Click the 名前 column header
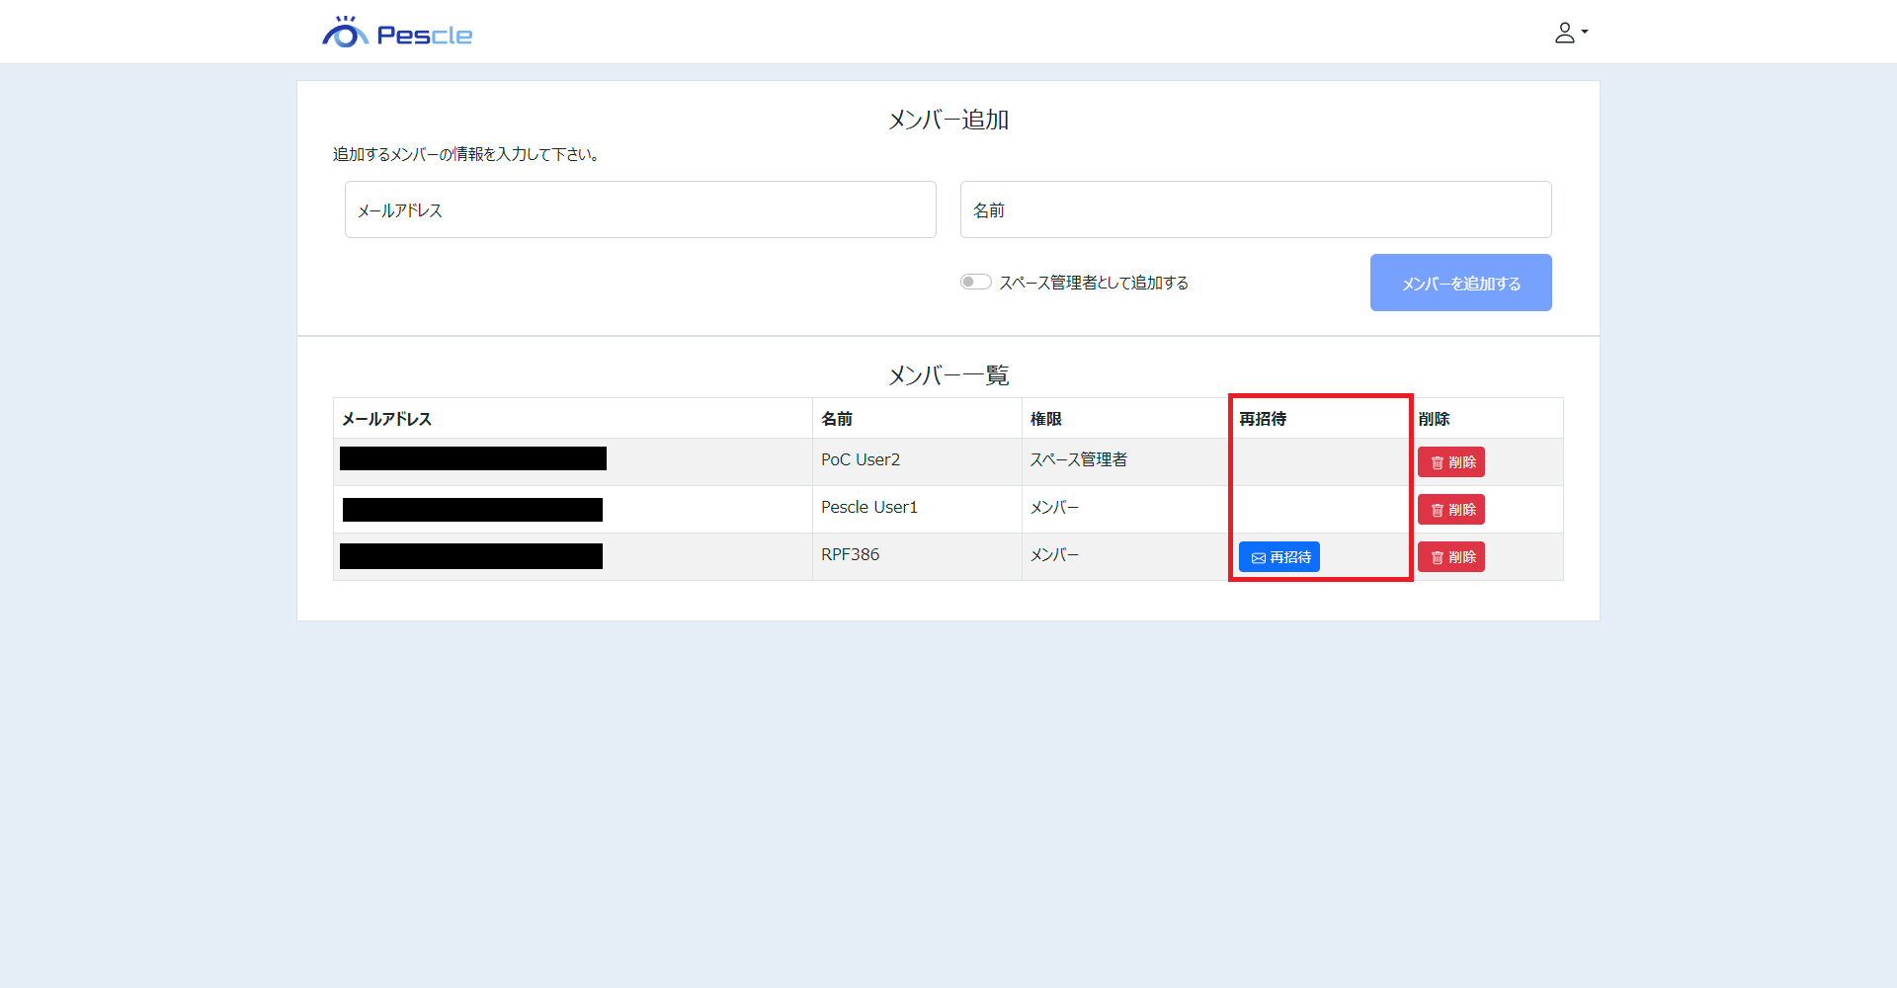 pos(837,419)
